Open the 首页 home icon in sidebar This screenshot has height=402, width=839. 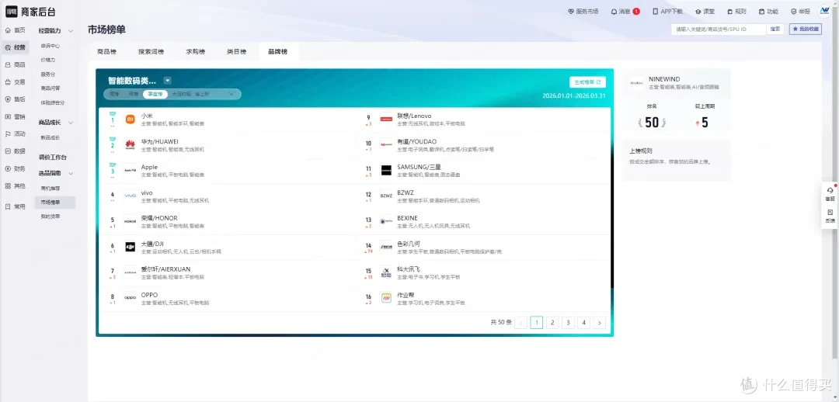[x=8, y=30]
